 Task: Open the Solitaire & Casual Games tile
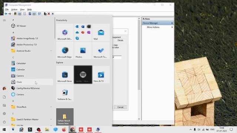[x=65, y=93]
